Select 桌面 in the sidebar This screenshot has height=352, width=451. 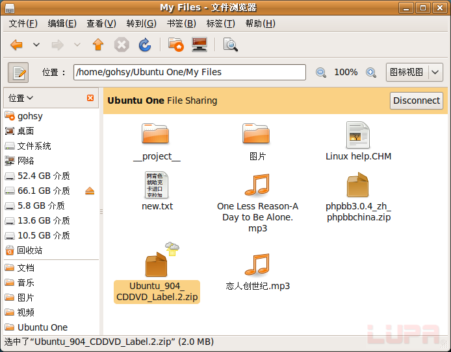(51, 131)
